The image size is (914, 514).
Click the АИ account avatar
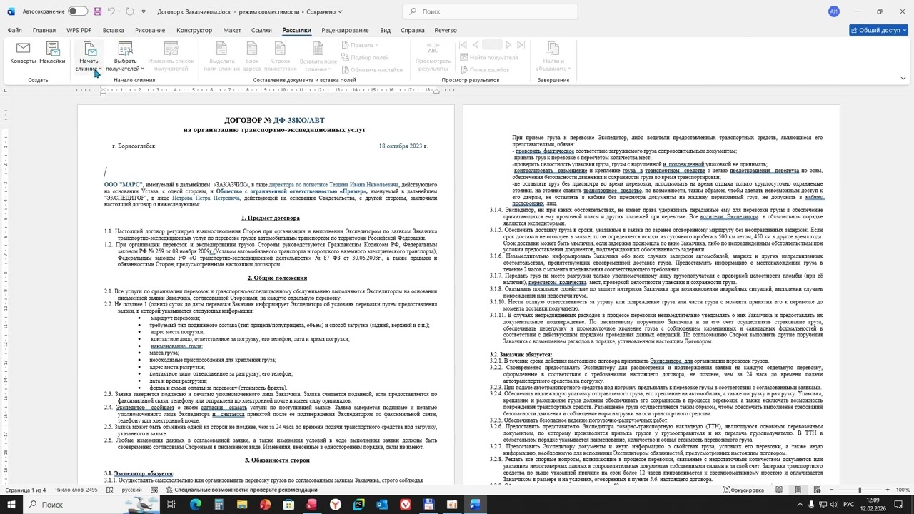[x=834, y=11]
